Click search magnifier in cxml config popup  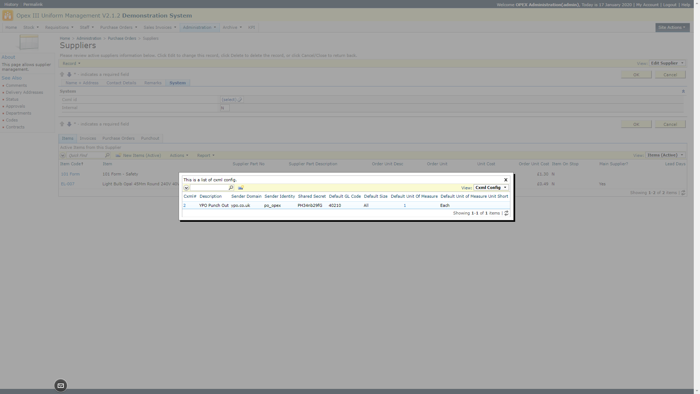231,188
